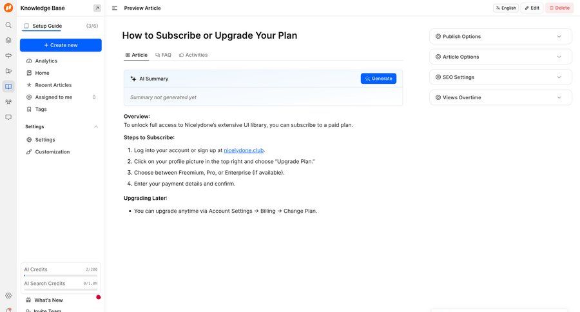Open the gear settings icon at rail bottom
The height and width of the screenshot is (312, 580).
[x=8, y=295]
